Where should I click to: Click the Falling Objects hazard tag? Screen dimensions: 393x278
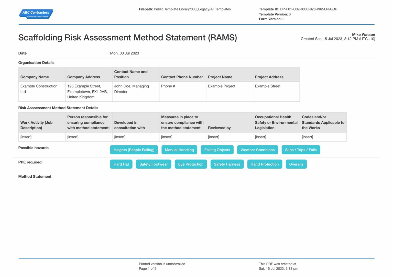coord(217,150)
